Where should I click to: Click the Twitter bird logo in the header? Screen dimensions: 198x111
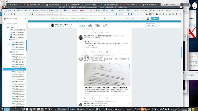105,18
